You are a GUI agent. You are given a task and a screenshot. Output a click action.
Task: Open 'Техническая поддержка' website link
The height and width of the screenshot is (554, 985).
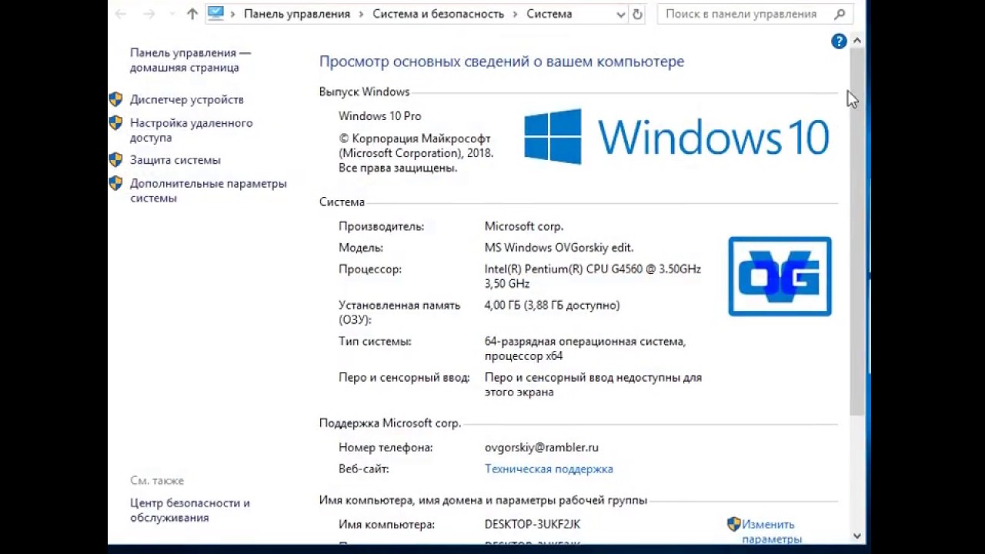(x=549, y=469)
